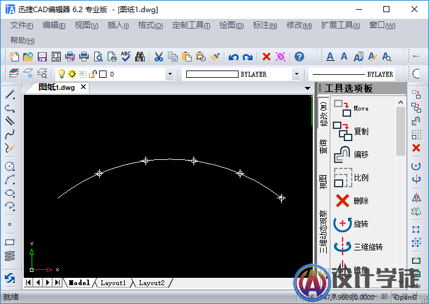The width and height of the screenshot is (429, 304).
Task: Open a file with the folder icon
Action: (28, 57)
